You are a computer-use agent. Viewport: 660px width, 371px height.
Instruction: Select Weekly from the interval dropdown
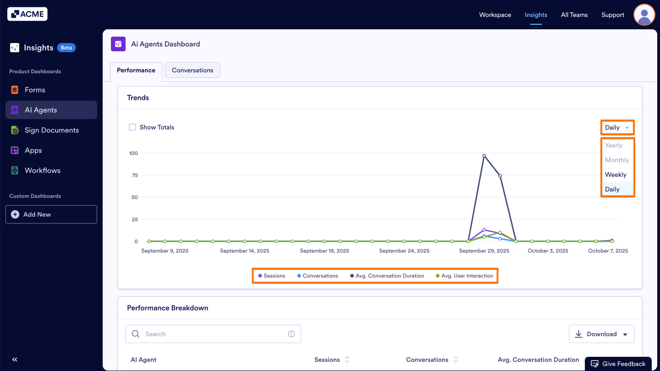pos(616,175)
